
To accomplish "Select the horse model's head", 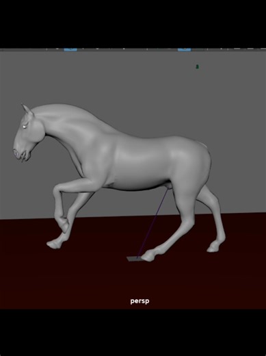I will [28, 134].
